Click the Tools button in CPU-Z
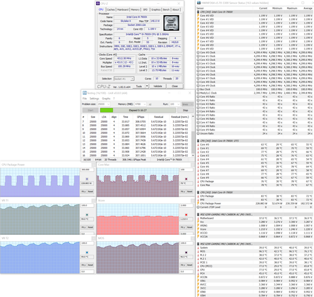Viewport: 314px width, 297px height. pyautogui.click(x=139, y=86)
